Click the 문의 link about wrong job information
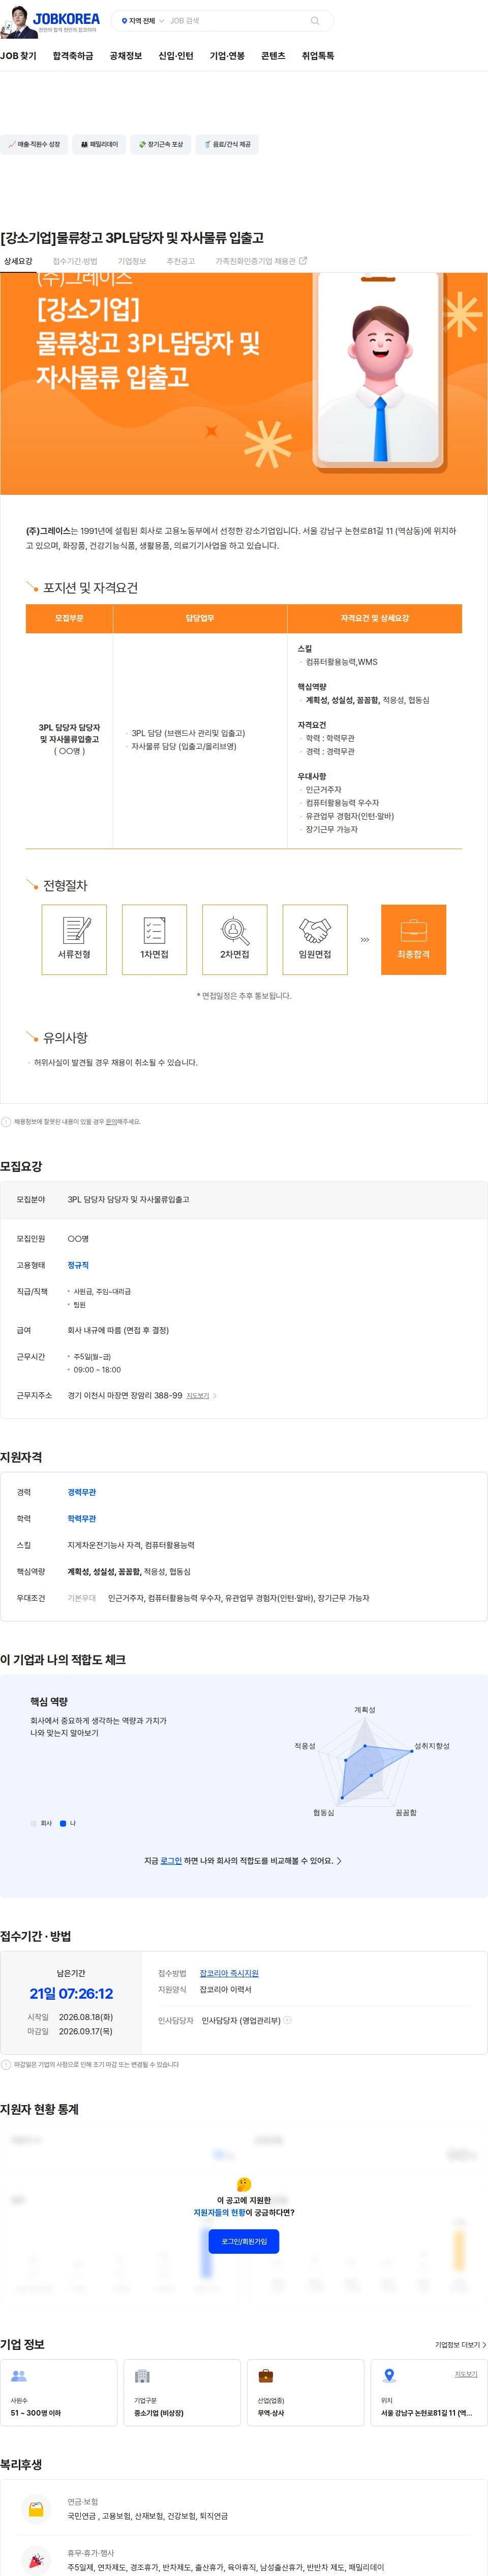 click(x=111, y=1121)
